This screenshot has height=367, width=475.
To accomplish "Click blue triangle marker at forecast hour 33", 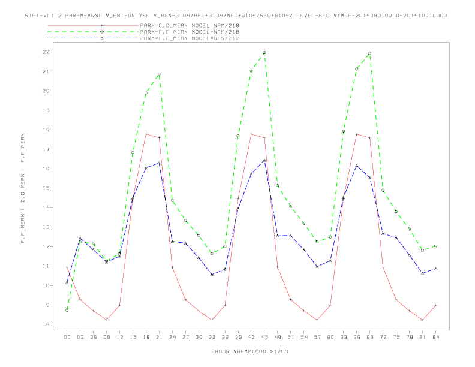I will click(x=212, y=275).
